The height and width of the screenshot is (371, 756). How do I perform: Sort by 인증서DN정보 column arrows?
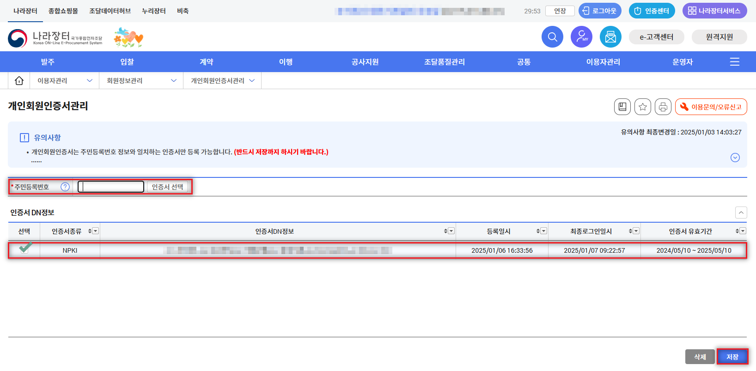click(445, 231)
